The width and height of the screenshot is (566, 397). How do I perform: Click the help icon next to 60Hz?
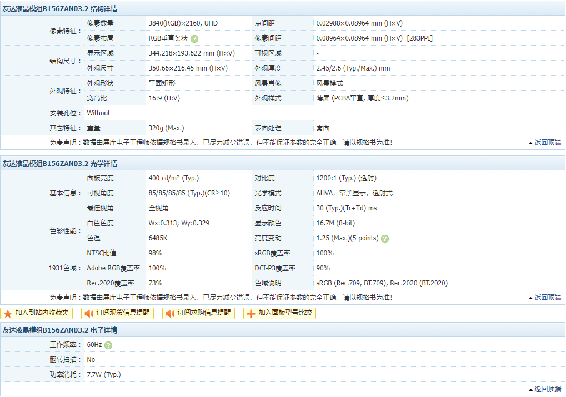pos(108,345)
